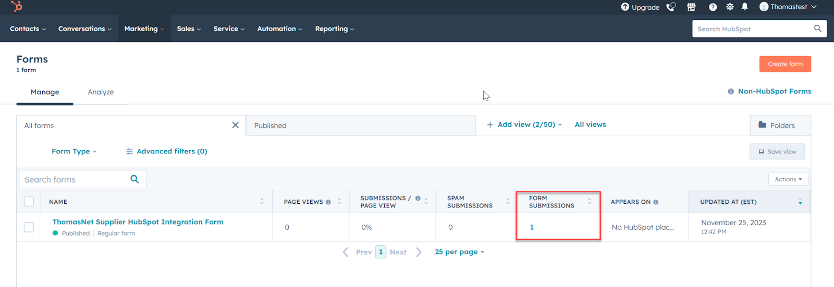Click the HubSpot sprocket logo
The image size is (834, 287).
coord(17,6)
